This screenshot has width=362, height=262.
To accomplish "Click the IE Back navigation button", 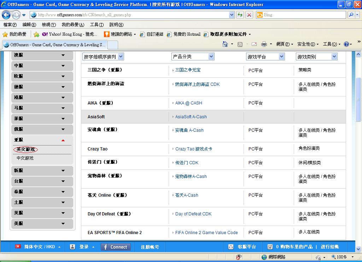I will click(6, 15).
